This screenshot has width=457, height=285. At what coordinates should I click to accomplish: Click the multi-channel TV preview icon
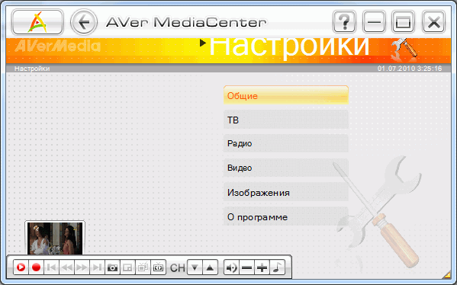pos(143,267)
